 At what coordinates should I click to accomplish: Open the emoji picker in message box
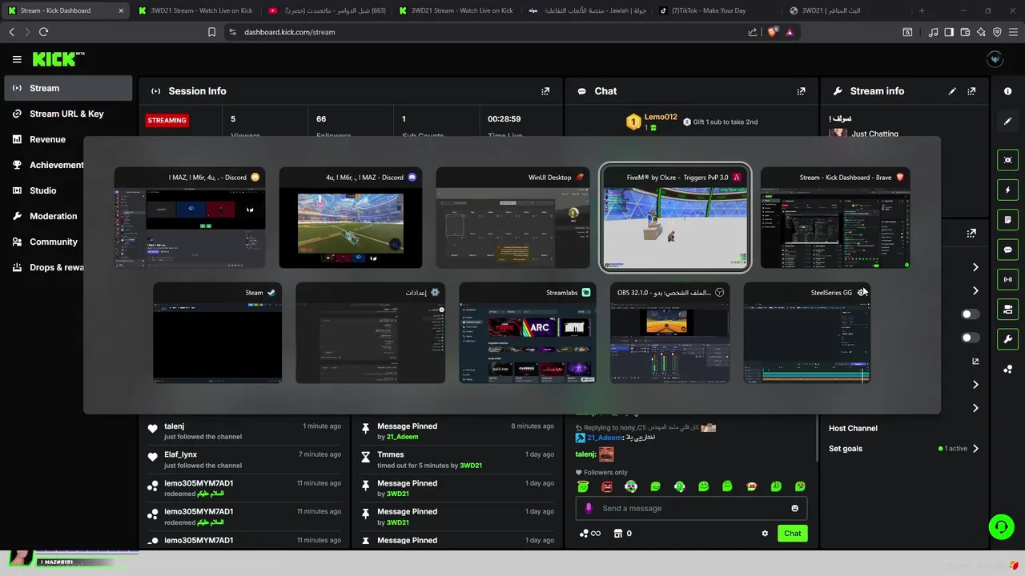[x=794, y=508]
